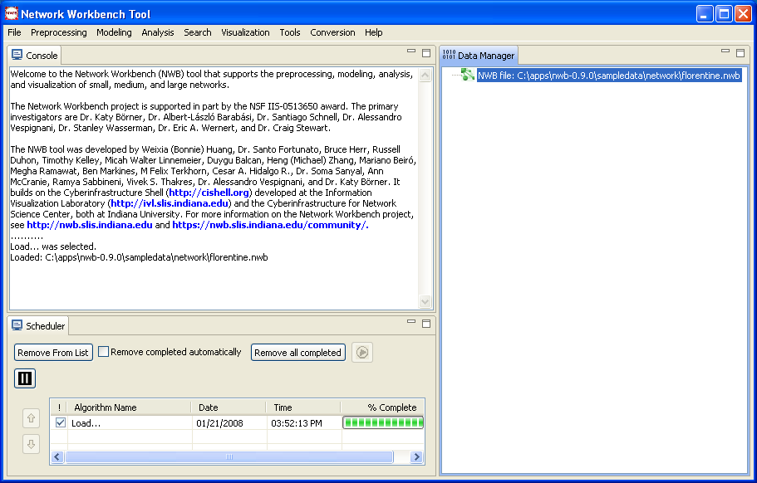Open the http://cishell.org link

pyautogui.click(x=209, y=193)
